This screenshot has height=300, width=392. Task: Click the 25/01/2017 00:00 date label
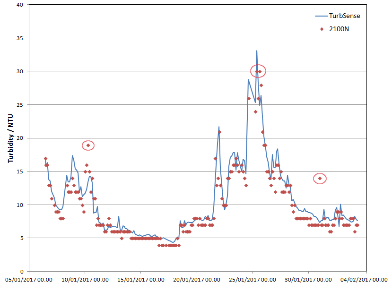[x=253, y=280]
